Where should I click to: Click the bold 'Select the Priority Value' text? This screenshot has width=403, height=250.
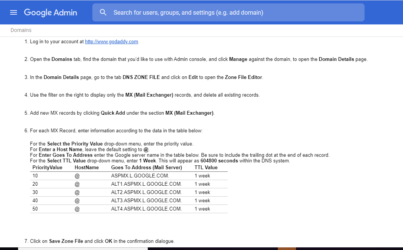coord(75,144)
